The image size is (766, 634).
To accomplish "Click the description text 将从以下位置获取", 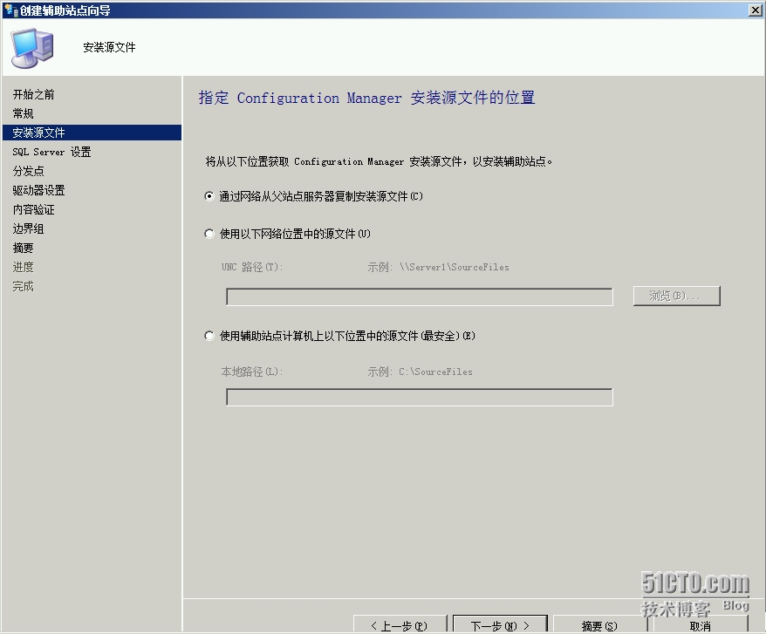I will coord(380,161).
